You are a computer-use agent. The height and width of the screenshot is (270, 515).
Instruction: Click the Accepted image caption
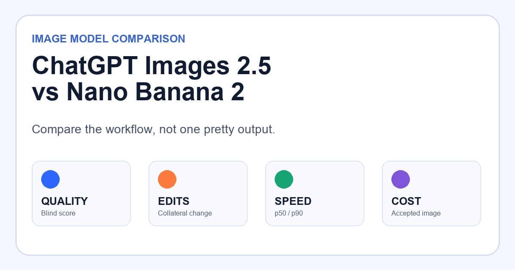coord(416,213)
